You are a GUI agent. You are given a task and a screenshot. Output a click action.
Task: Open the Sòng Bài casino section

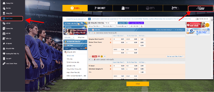coord(8,13)
